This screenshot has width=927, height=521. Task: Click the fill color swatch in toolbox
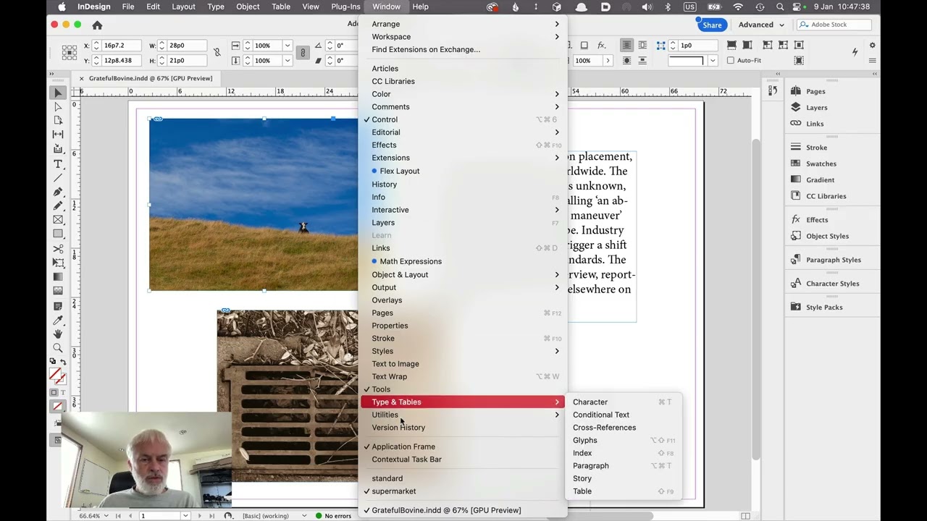[55, 374]
